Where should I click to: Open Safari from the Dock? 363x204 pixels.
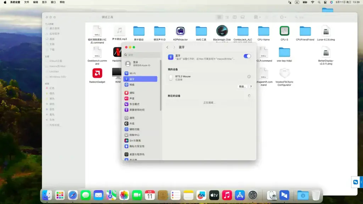tap(73, 195)
